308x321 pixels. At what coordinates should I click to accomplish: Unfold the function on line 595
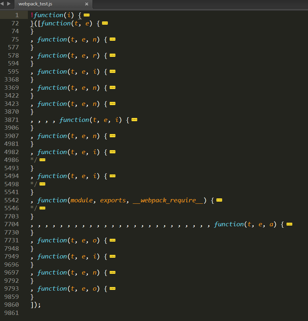[x=113, y=71]
